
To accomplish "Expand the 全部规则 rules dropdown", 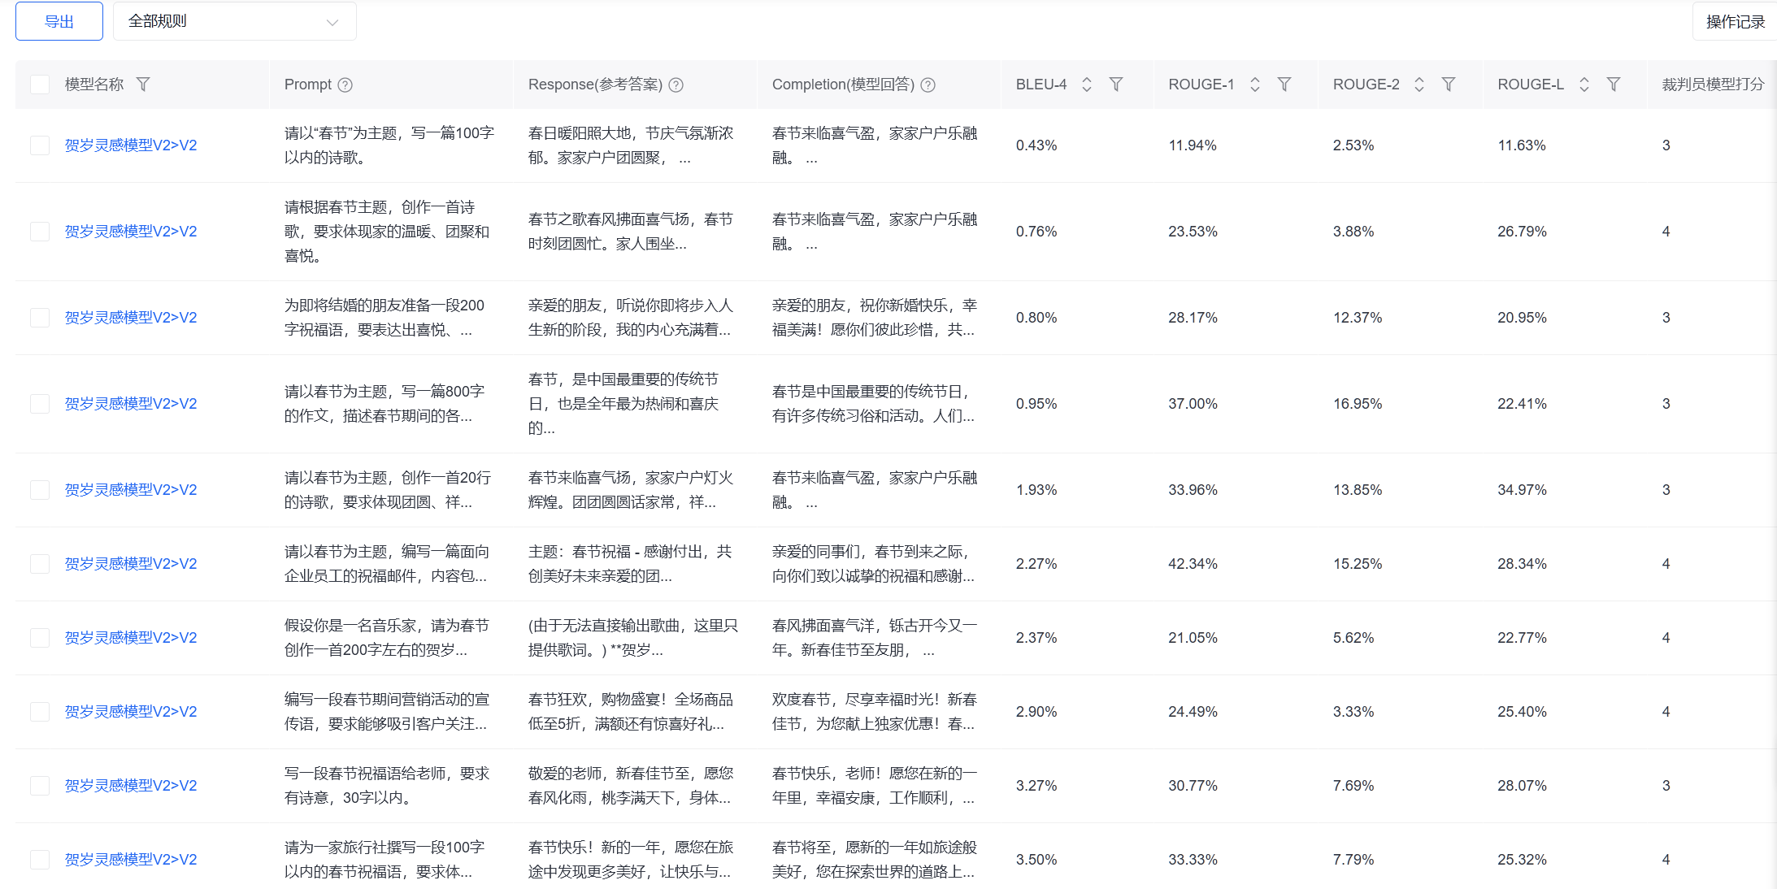I will coord(234,21).
